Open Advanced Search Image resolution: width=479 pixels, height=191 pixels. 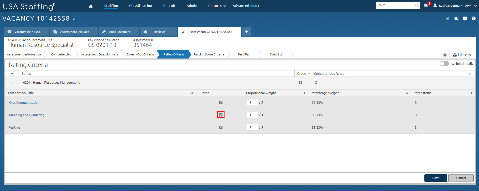pos(247,6)
